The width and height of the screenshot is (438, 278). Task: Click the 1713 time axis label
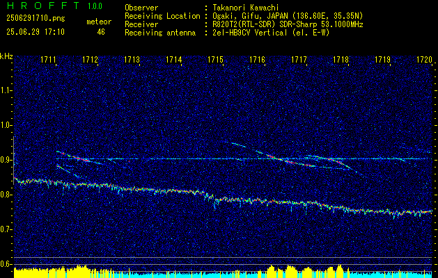tap(132, 59)
